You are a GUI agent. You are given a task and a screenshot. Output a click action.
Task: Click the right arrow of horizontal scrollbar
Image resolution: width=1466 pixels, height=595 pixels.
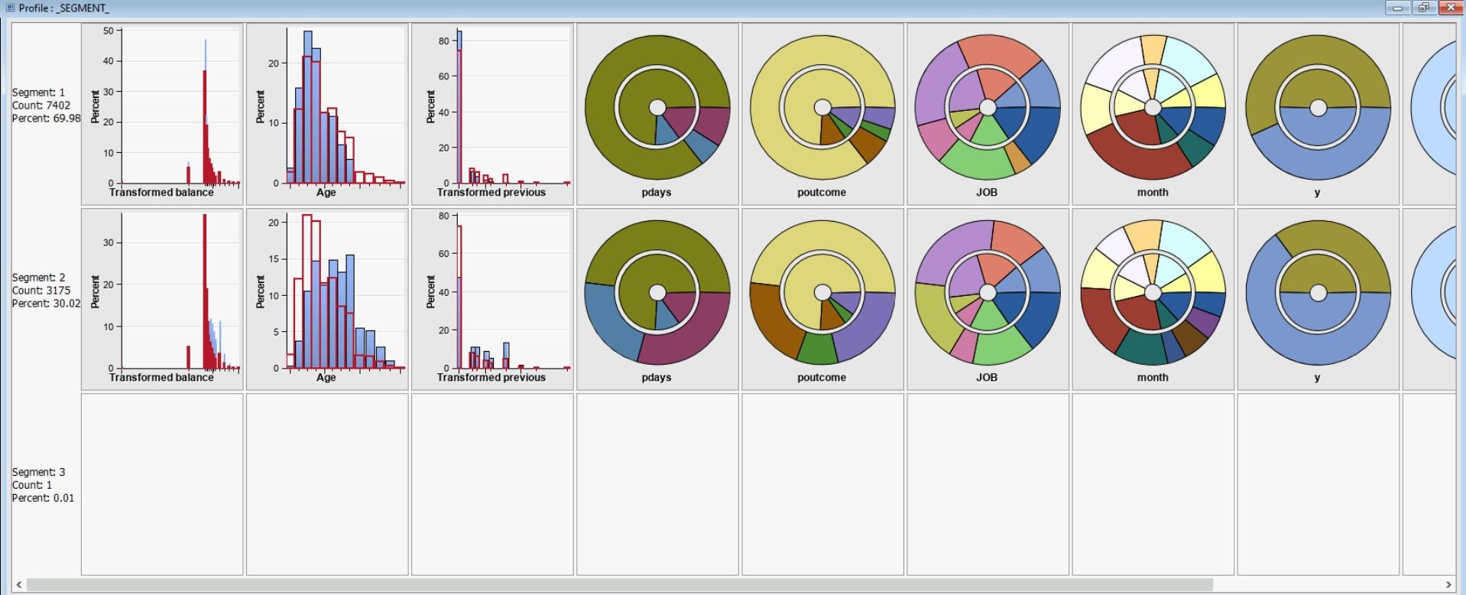tap(1448, 585)
